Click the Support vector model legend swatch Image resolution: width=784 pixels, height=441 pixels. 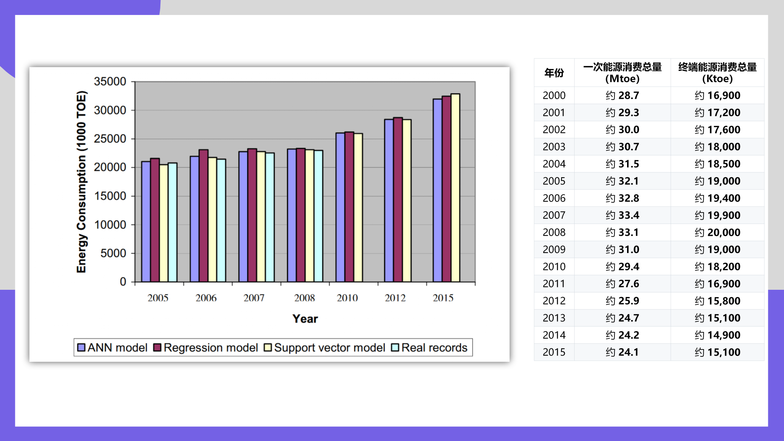(268, 348)
